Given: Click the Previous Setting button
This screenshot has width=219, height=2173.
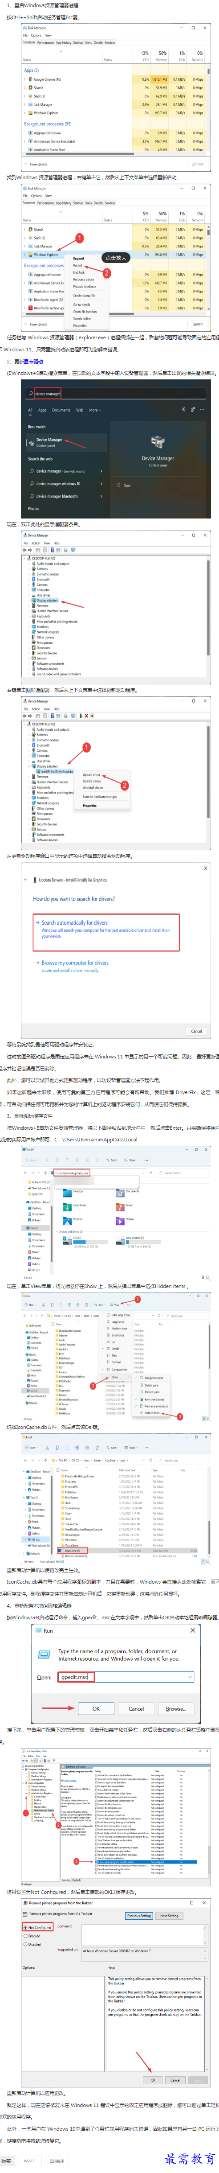Looking at the screenshot, I should click(139, 1916).
